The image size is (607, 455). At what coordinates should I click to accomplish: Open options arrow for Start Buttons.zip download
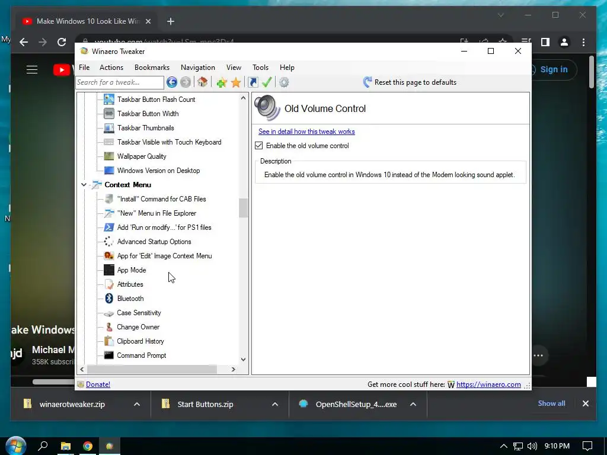pyautogui.click(x=275, y=404)
